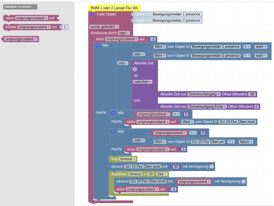The image size is (274, 206).
Task: Select the toolbox setze ursprungszustand auf block
Action: click(x=31, y=18)
